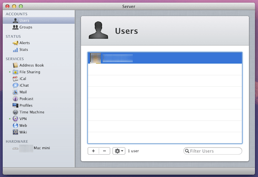Select the Alerts megaphone icon
This screenshot has height=177, width=258.
pyautogui.click(x=15, y=43)
